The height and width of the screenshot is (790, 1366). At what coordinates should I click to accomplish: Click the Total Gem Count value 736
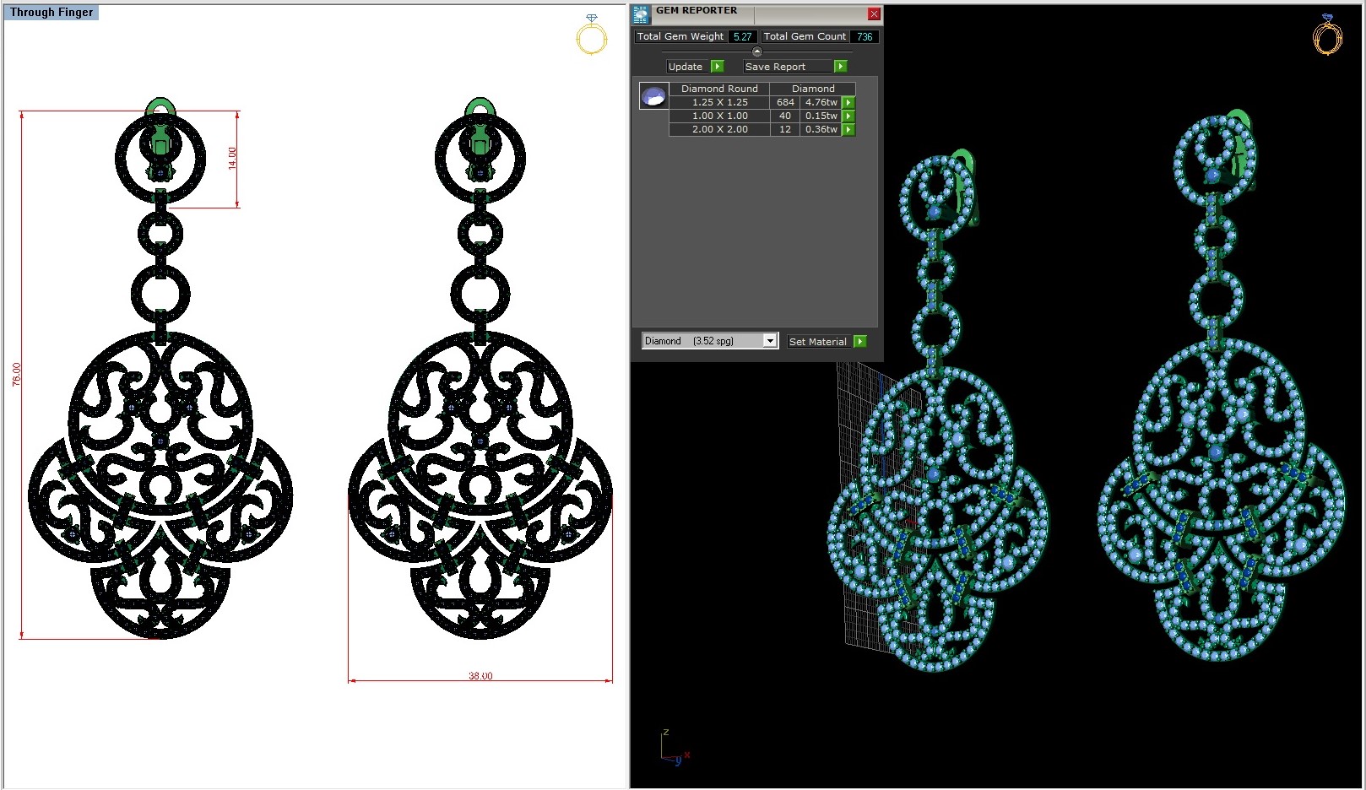coord(865,36)
